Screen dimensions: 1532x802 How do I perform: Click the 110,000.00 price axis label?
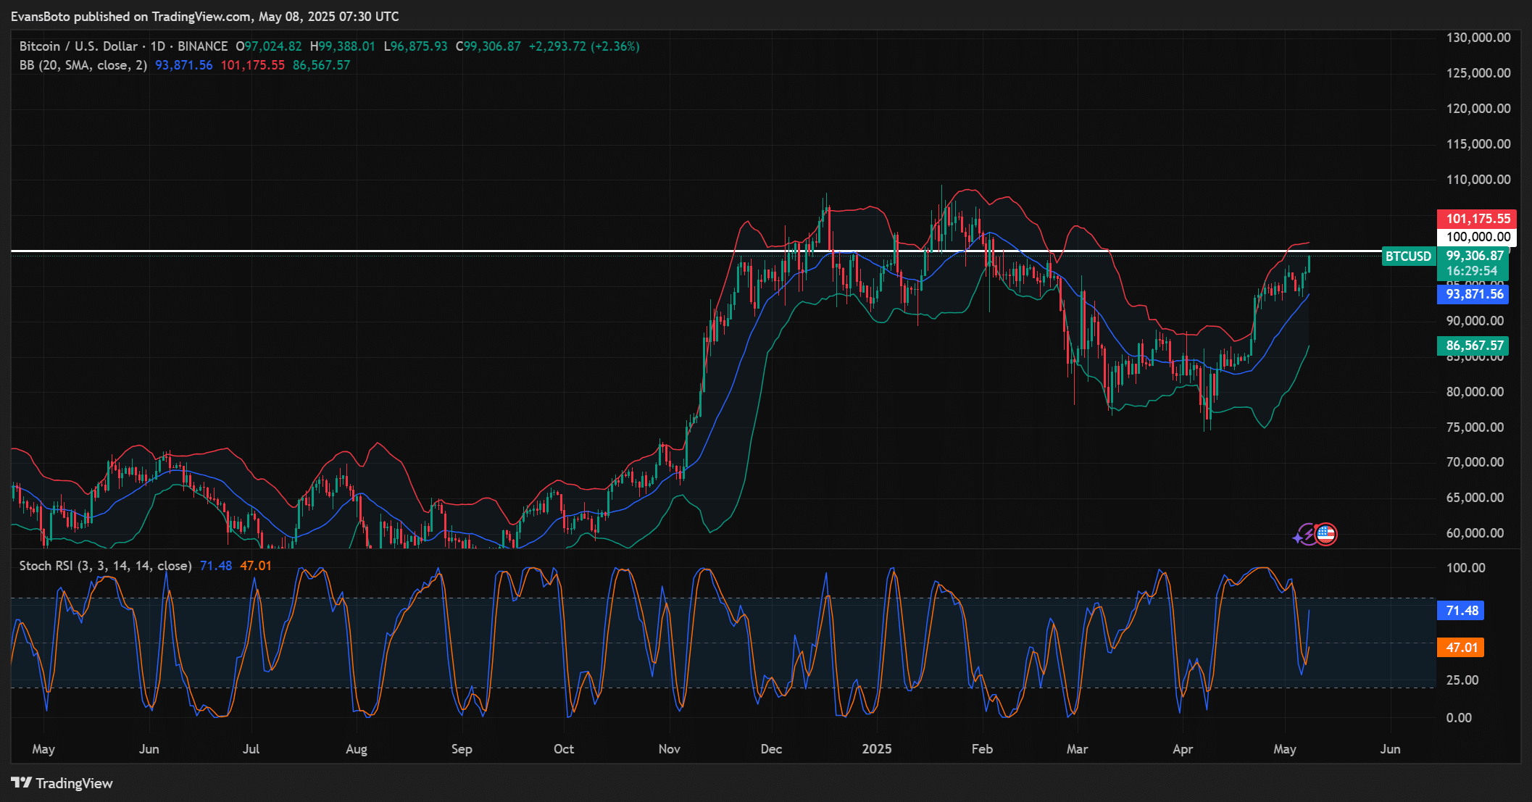(1478, 180)
